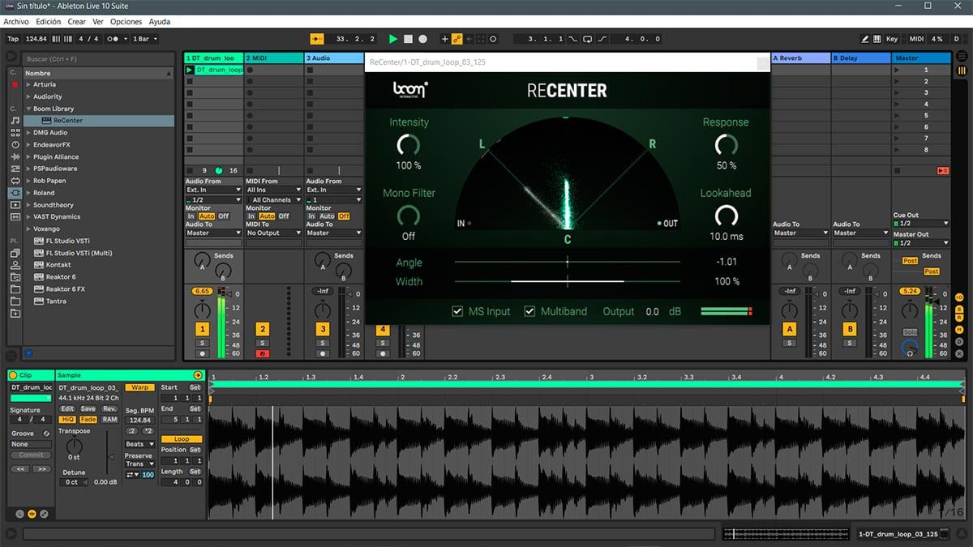Open the Audio Effects category in the browser
This screenshot has width=973, height=547.
(15, 157)
